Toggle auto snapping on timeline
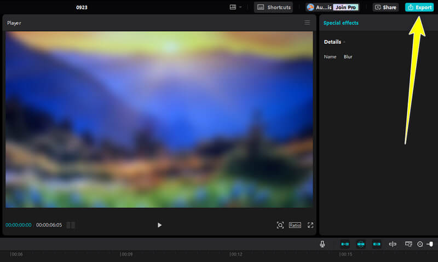Viewport: 438px width, 262px height. pos(361,244)
